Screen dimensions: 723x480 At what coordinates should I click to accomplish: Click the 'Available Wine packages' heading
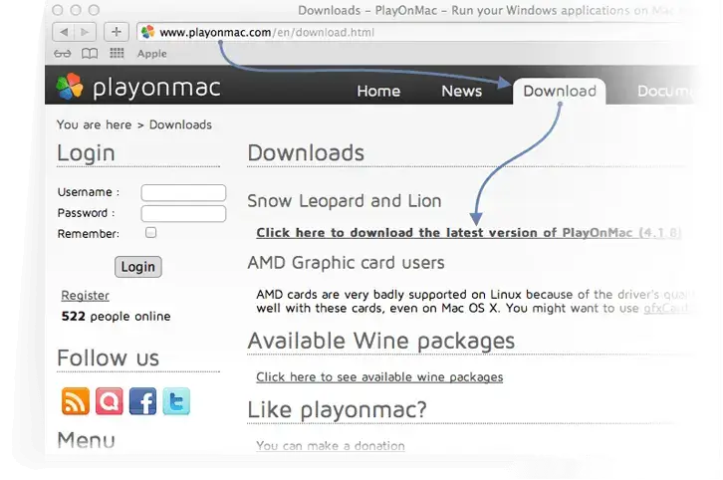pos(380,341)
